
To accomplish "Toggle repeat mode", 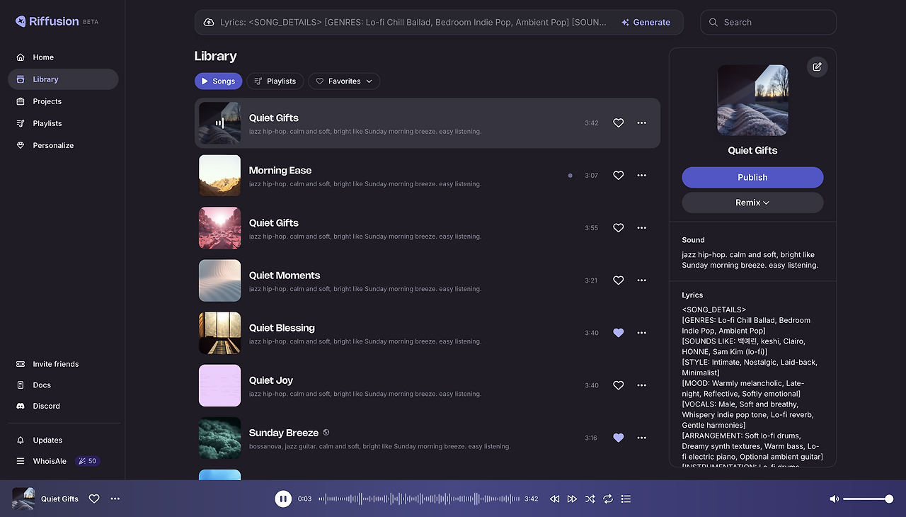I will 608,499.
